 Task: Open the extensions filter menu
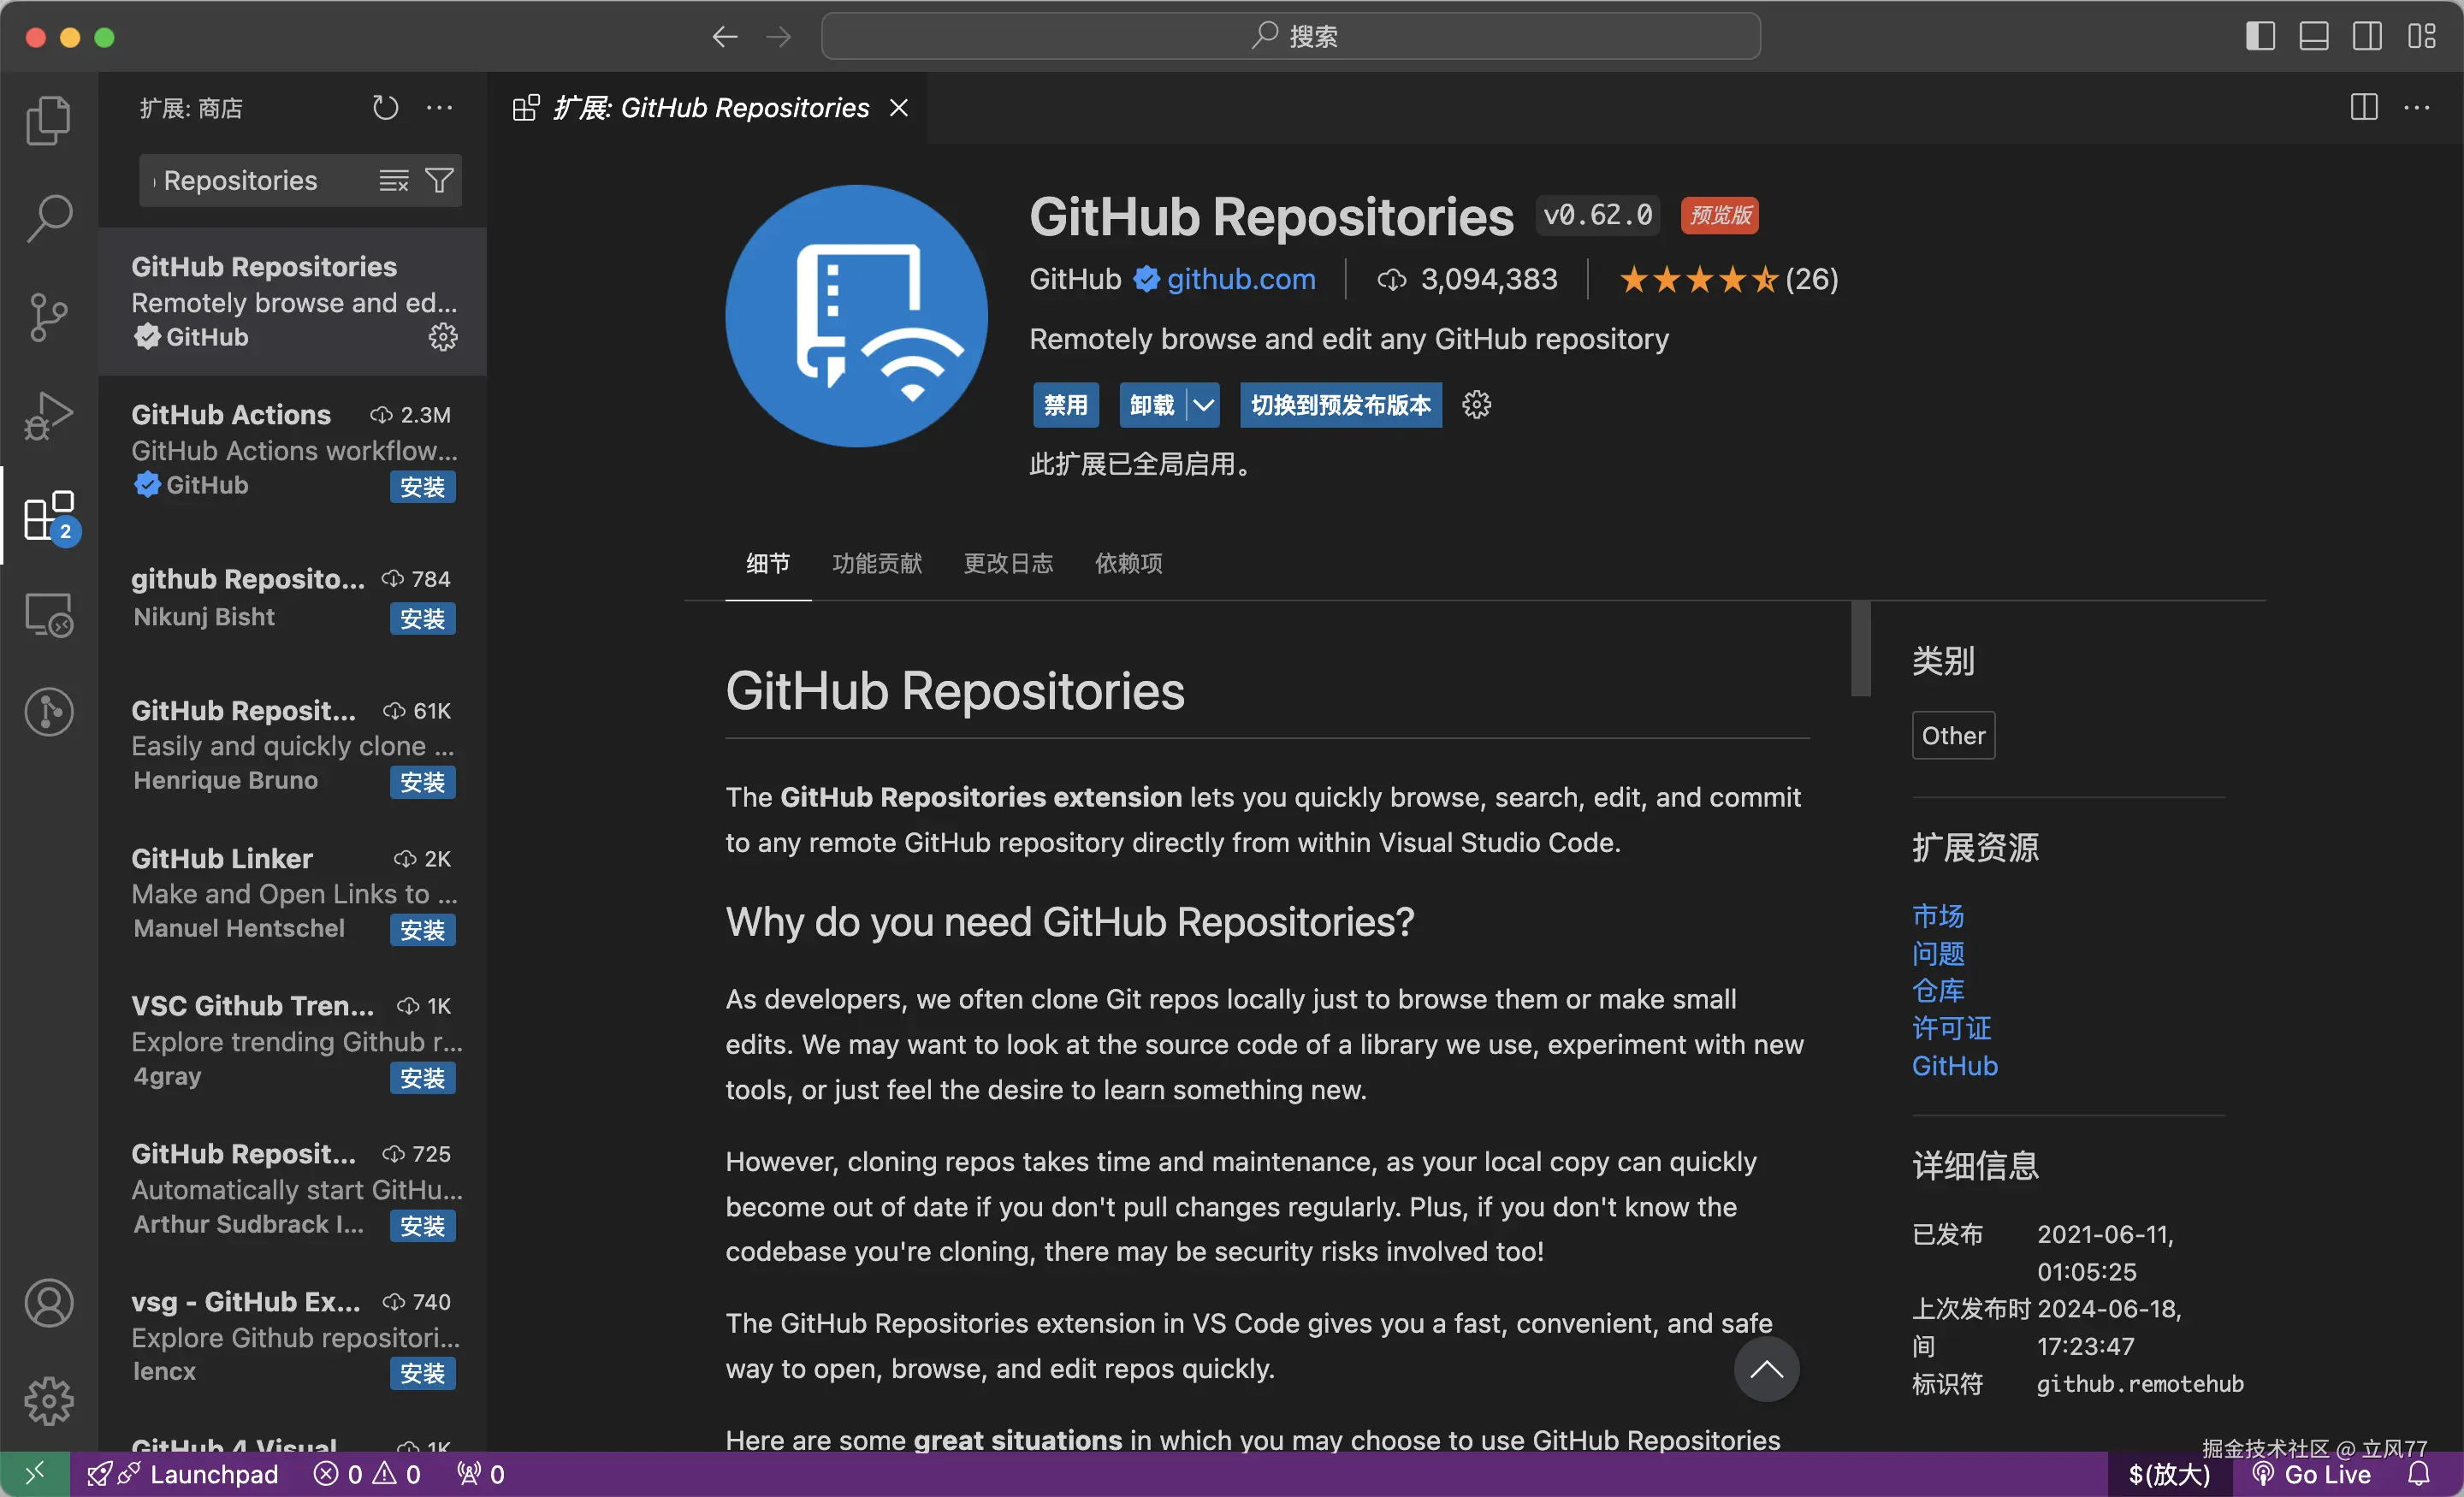pyautogui.click(x=439, y=180)
